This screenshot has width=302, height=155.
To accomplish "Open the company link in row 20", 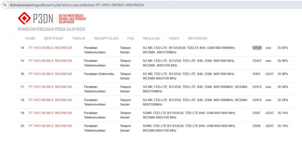I will coord(50,126).
